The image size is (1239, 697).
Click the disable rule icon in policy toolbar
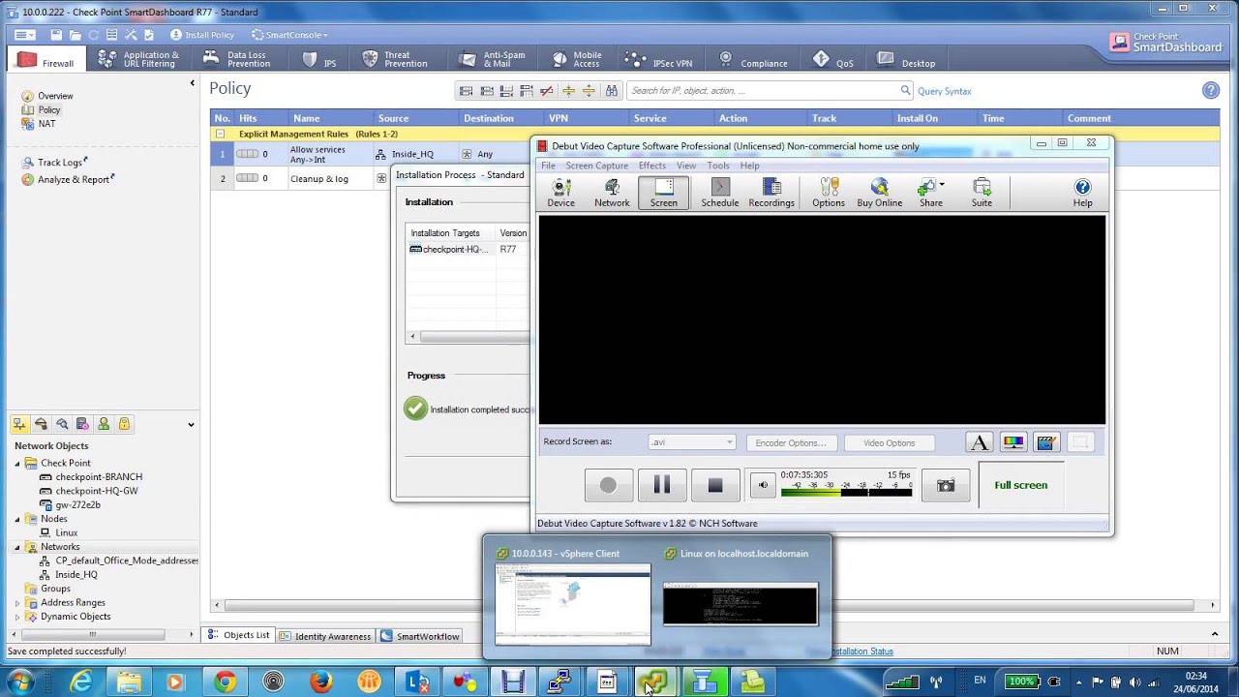coord(547,91)
